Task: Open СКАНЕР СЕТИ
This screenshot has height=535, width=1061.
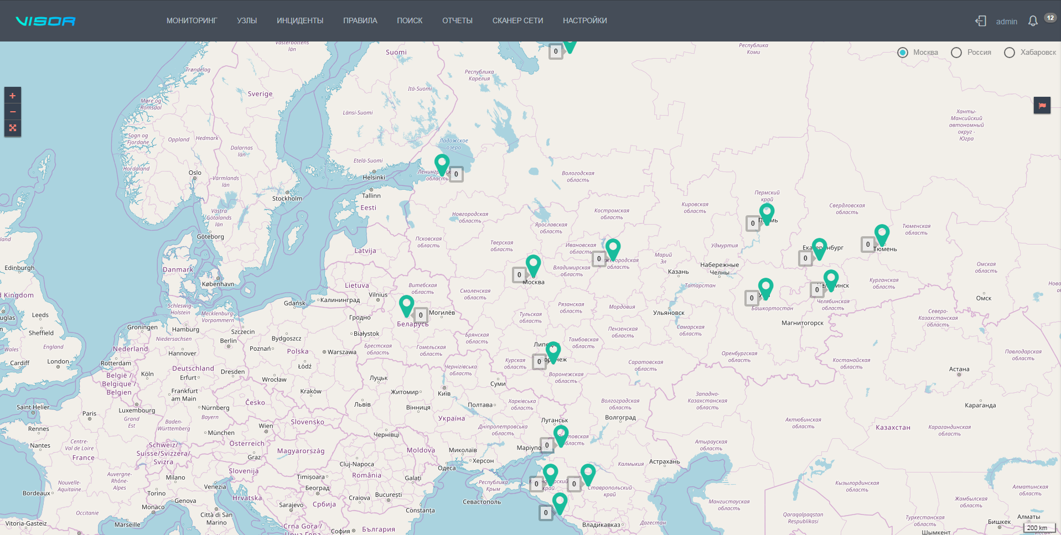Action: tap(517, 20)
